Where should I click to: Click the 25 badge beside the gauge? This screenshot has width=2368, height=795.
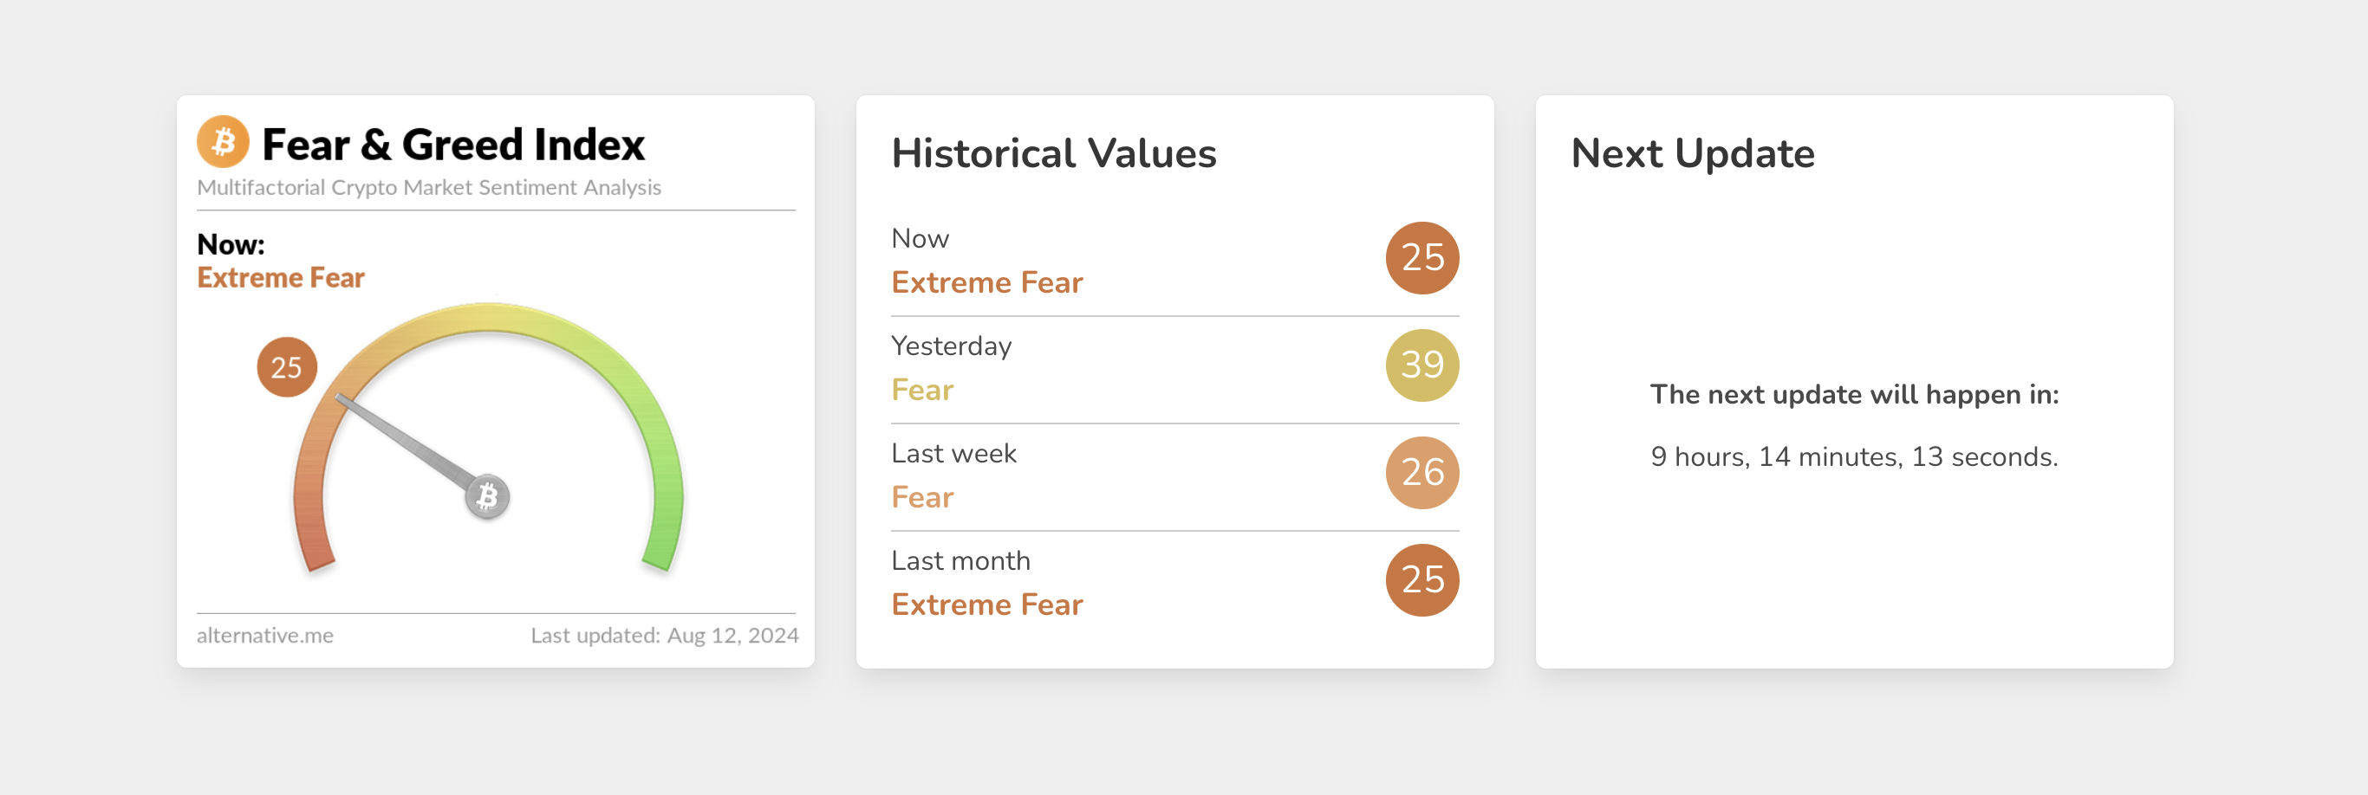click(287, 367)
